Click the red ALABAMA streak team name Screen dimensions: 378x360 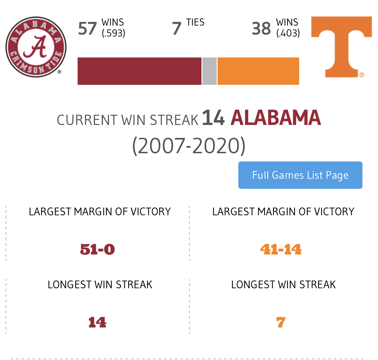tap(276, 118)
